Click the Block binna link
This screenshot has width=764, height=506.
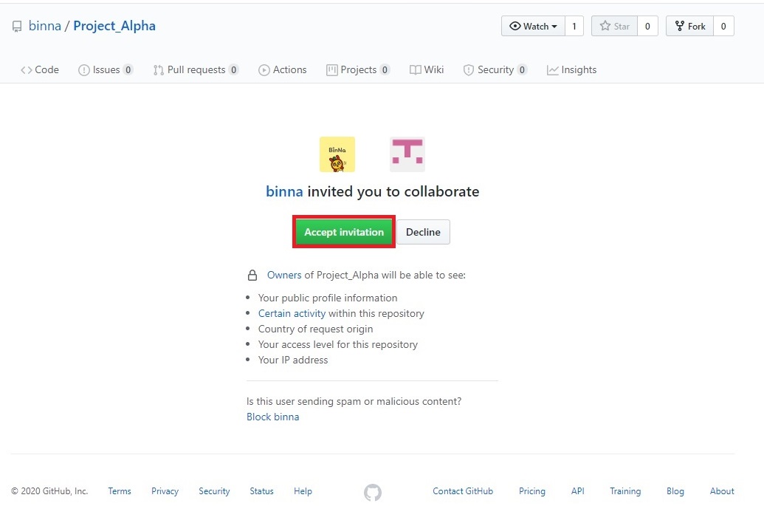pos(273,417)
